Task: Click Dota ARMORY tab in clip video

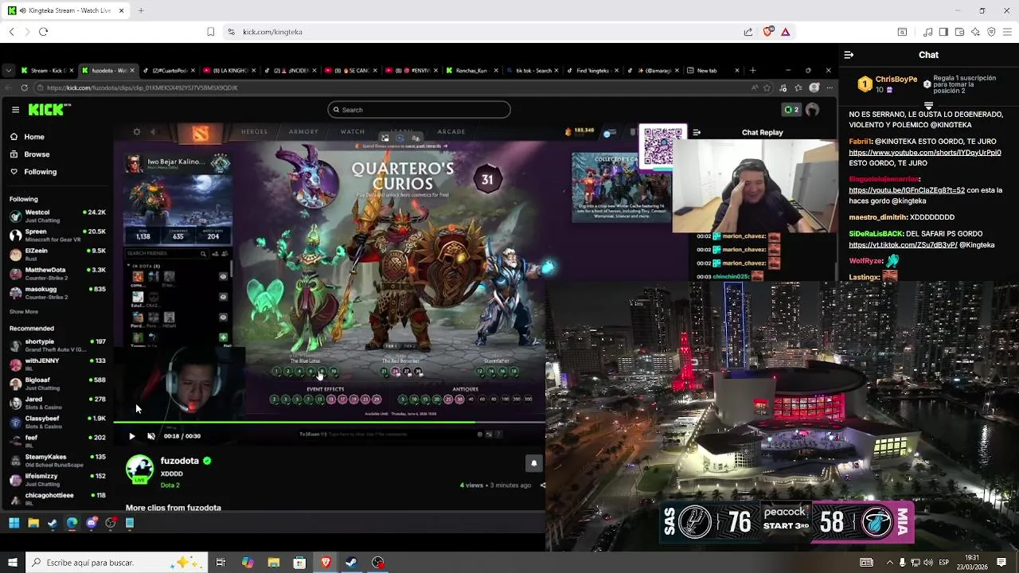Action: click(303, 132)
